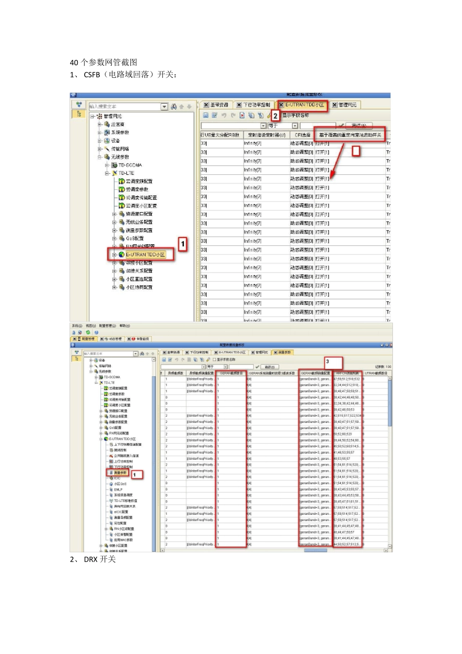Click the close X on the 下行功率控制 tab
Viewport: 462px width, 654px height.
click(x=239, y=105)
